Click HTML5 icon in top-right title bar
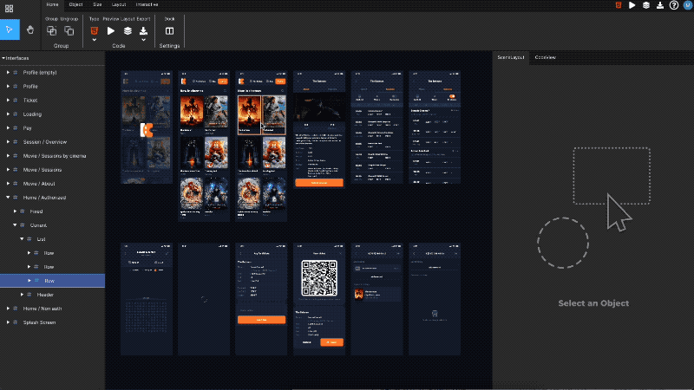694x390 pixels. click(619, 5)
